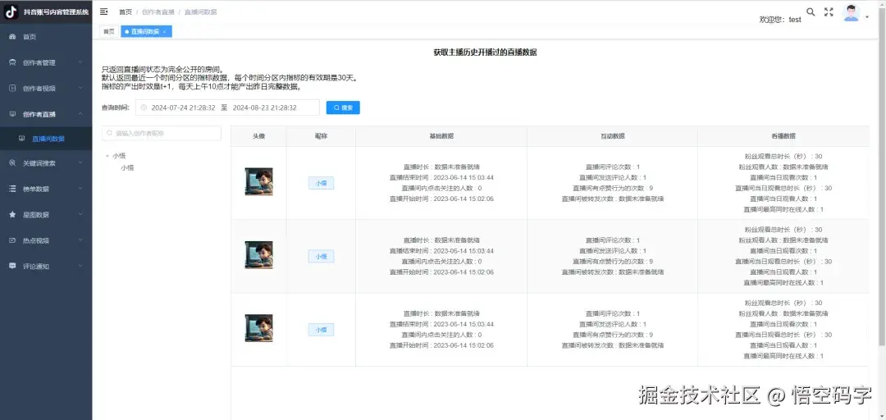Viewport: 886px width, 420px height.
Task: Switch to the 首页 page tab
Action: [x=108, y=32]
